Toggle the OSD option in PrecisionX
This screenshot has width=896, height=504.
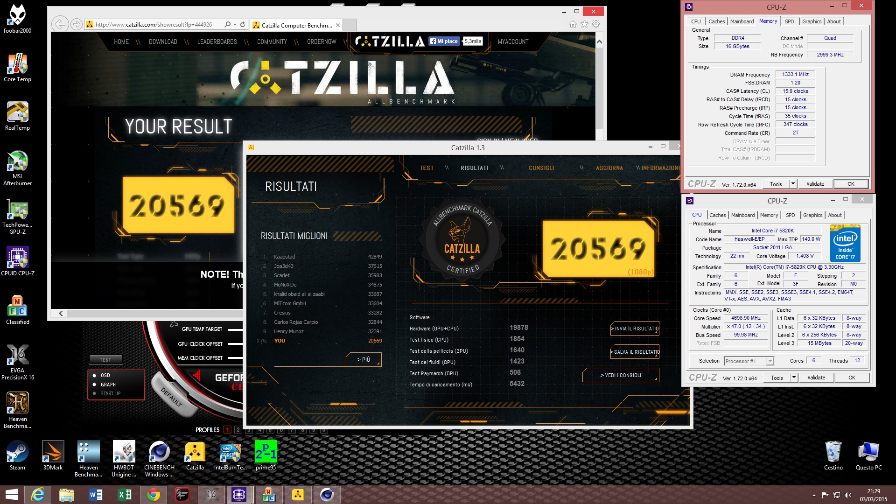101,375
